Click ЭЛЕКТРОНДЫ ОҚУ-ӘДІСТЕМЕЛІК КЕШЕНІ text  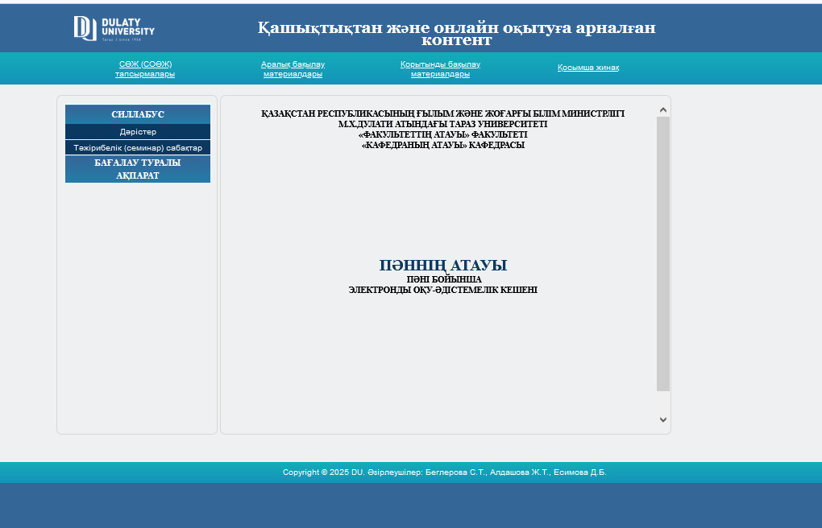click(442, 290)
